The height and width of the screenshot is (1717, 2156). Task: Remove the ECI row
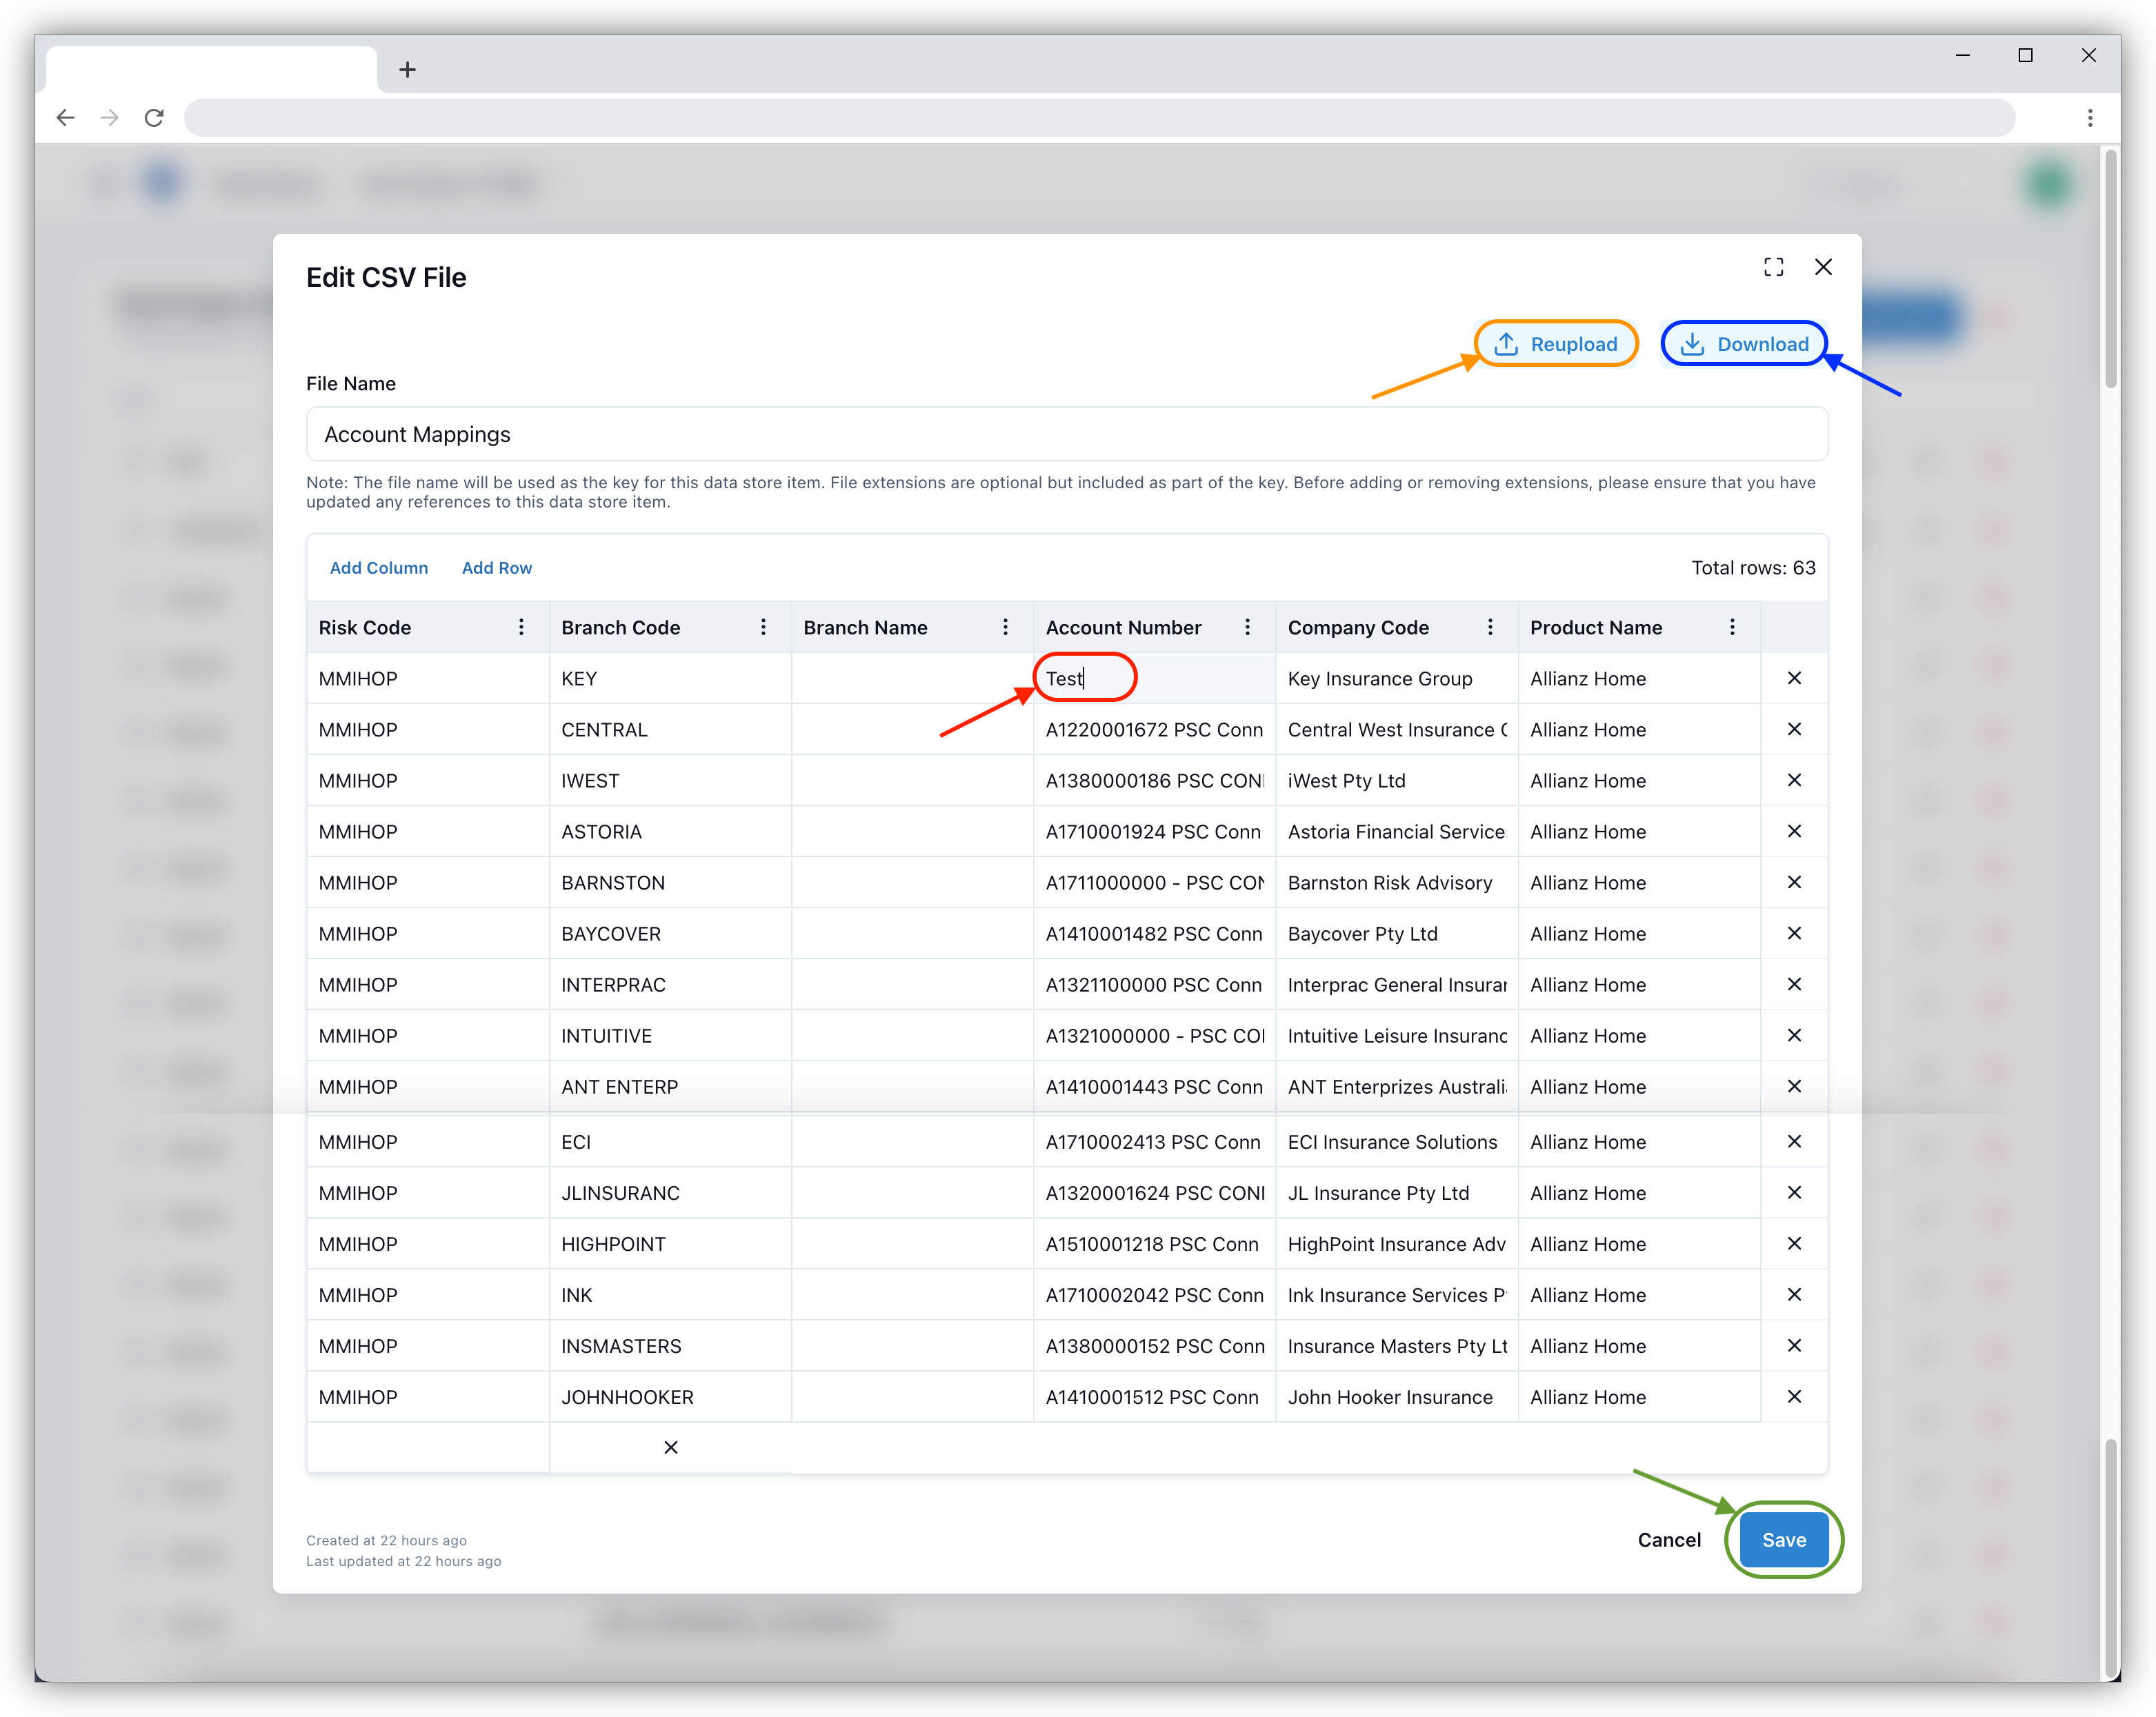pos(1794,1142)
